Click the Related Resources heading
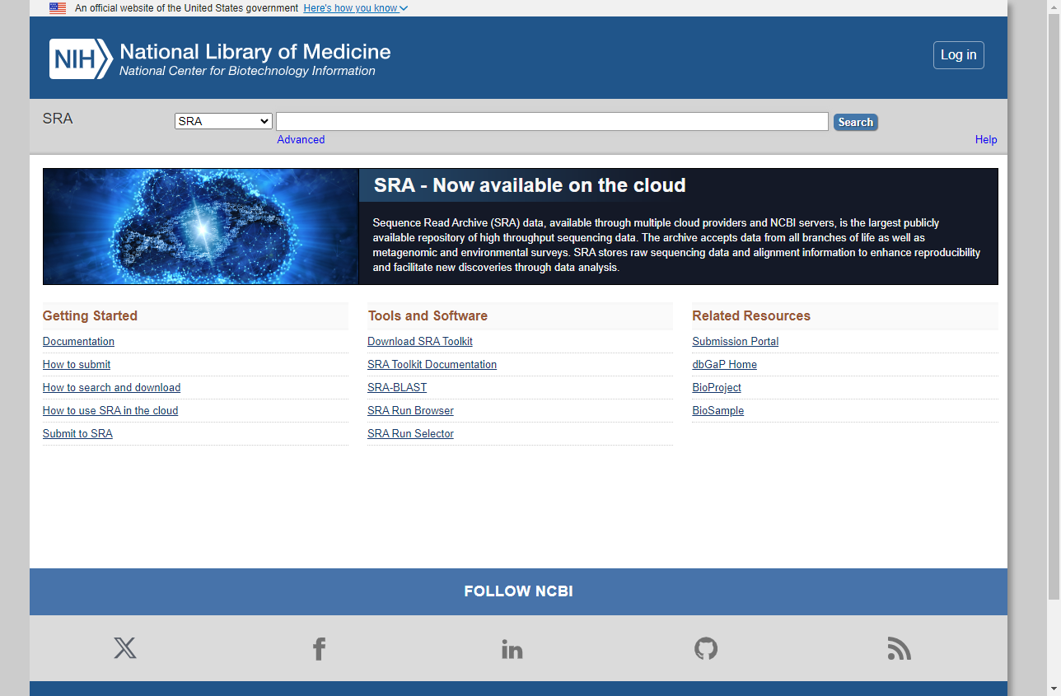Viewport: 1061px width, 696px height. point(751,315)
